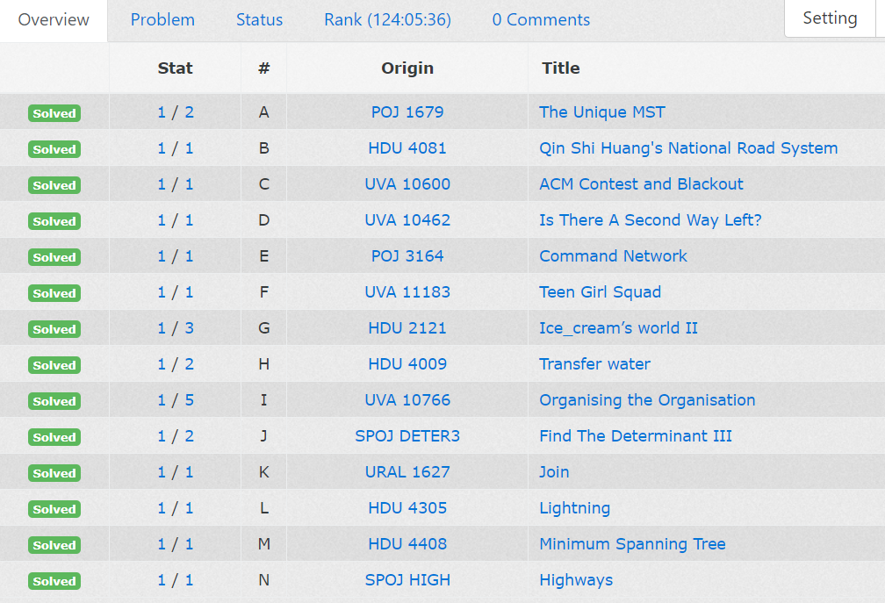The height and width of the screenshot is (603, 885).
Task: Open the 0 Comments tab
Action: tap(541, 19)
